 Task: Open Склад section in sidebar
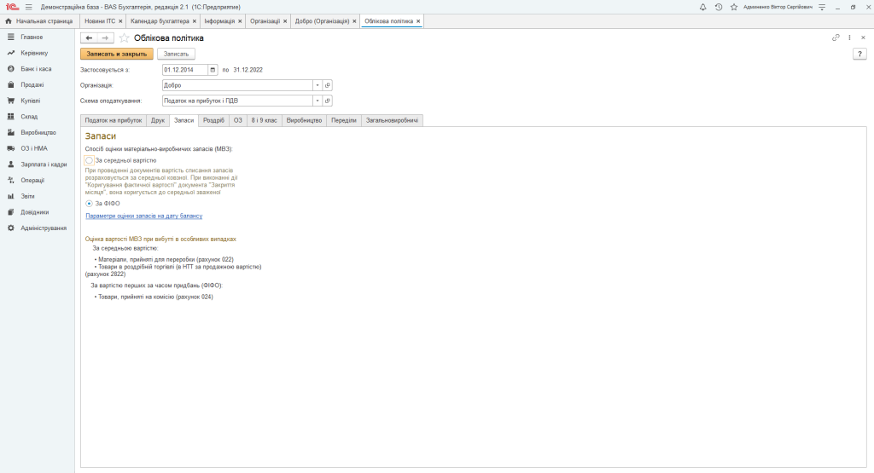pos(29,116)
